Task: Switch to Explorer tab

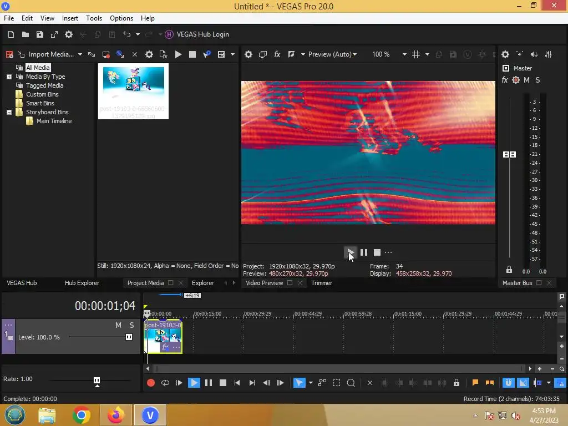Action: pos(203,283)
